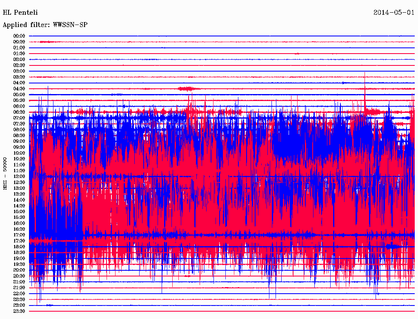
Task: Select the 06:30 time label
Action: click(19, 112)
